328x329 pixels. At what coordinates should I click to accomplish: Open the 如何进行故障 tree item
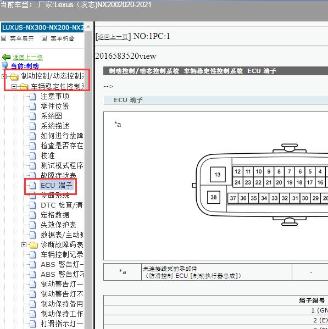[x=62, y=136]
